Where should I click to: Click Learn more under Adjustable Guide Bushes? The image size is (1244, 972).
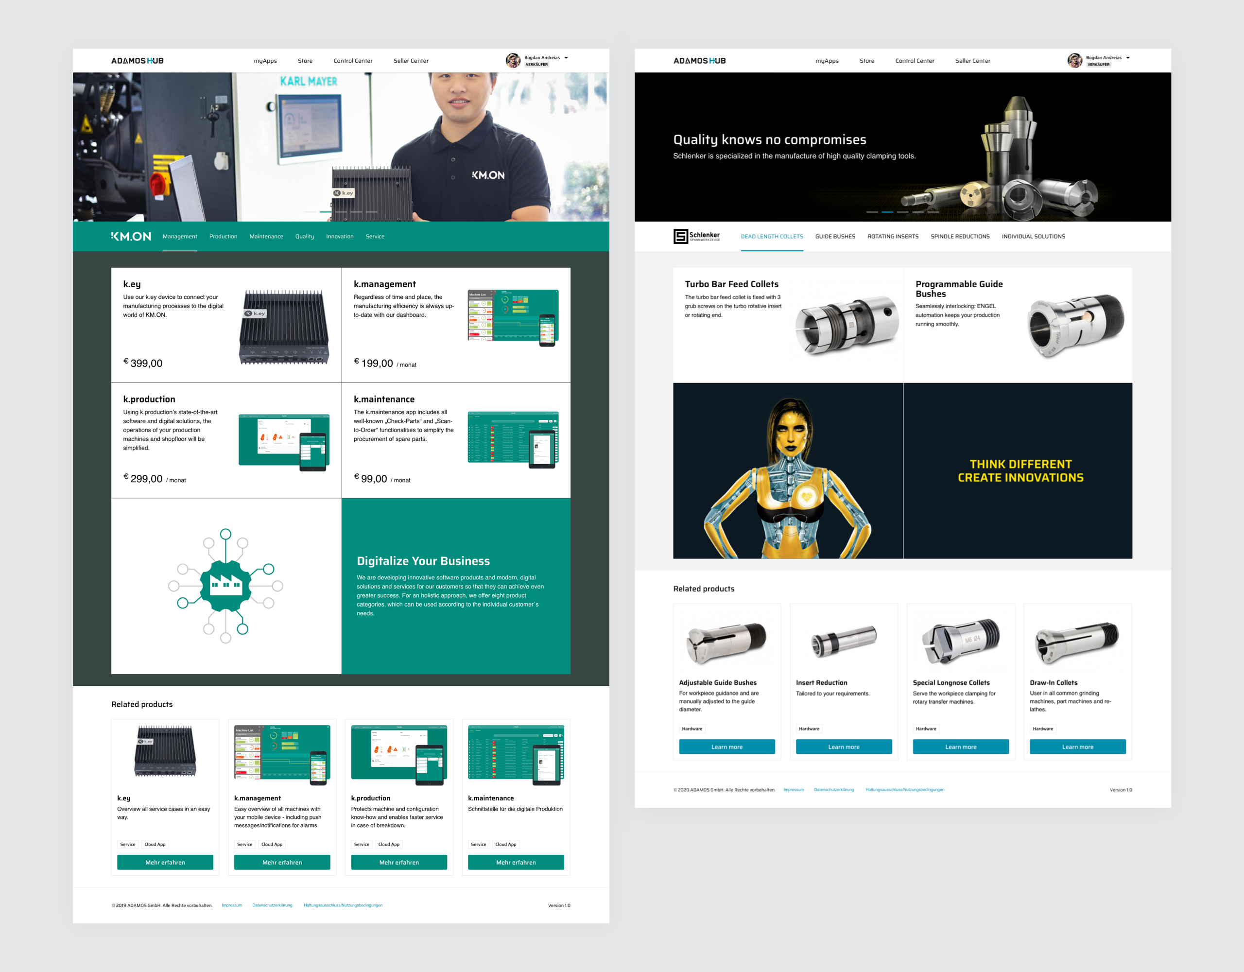pos(727,746)
